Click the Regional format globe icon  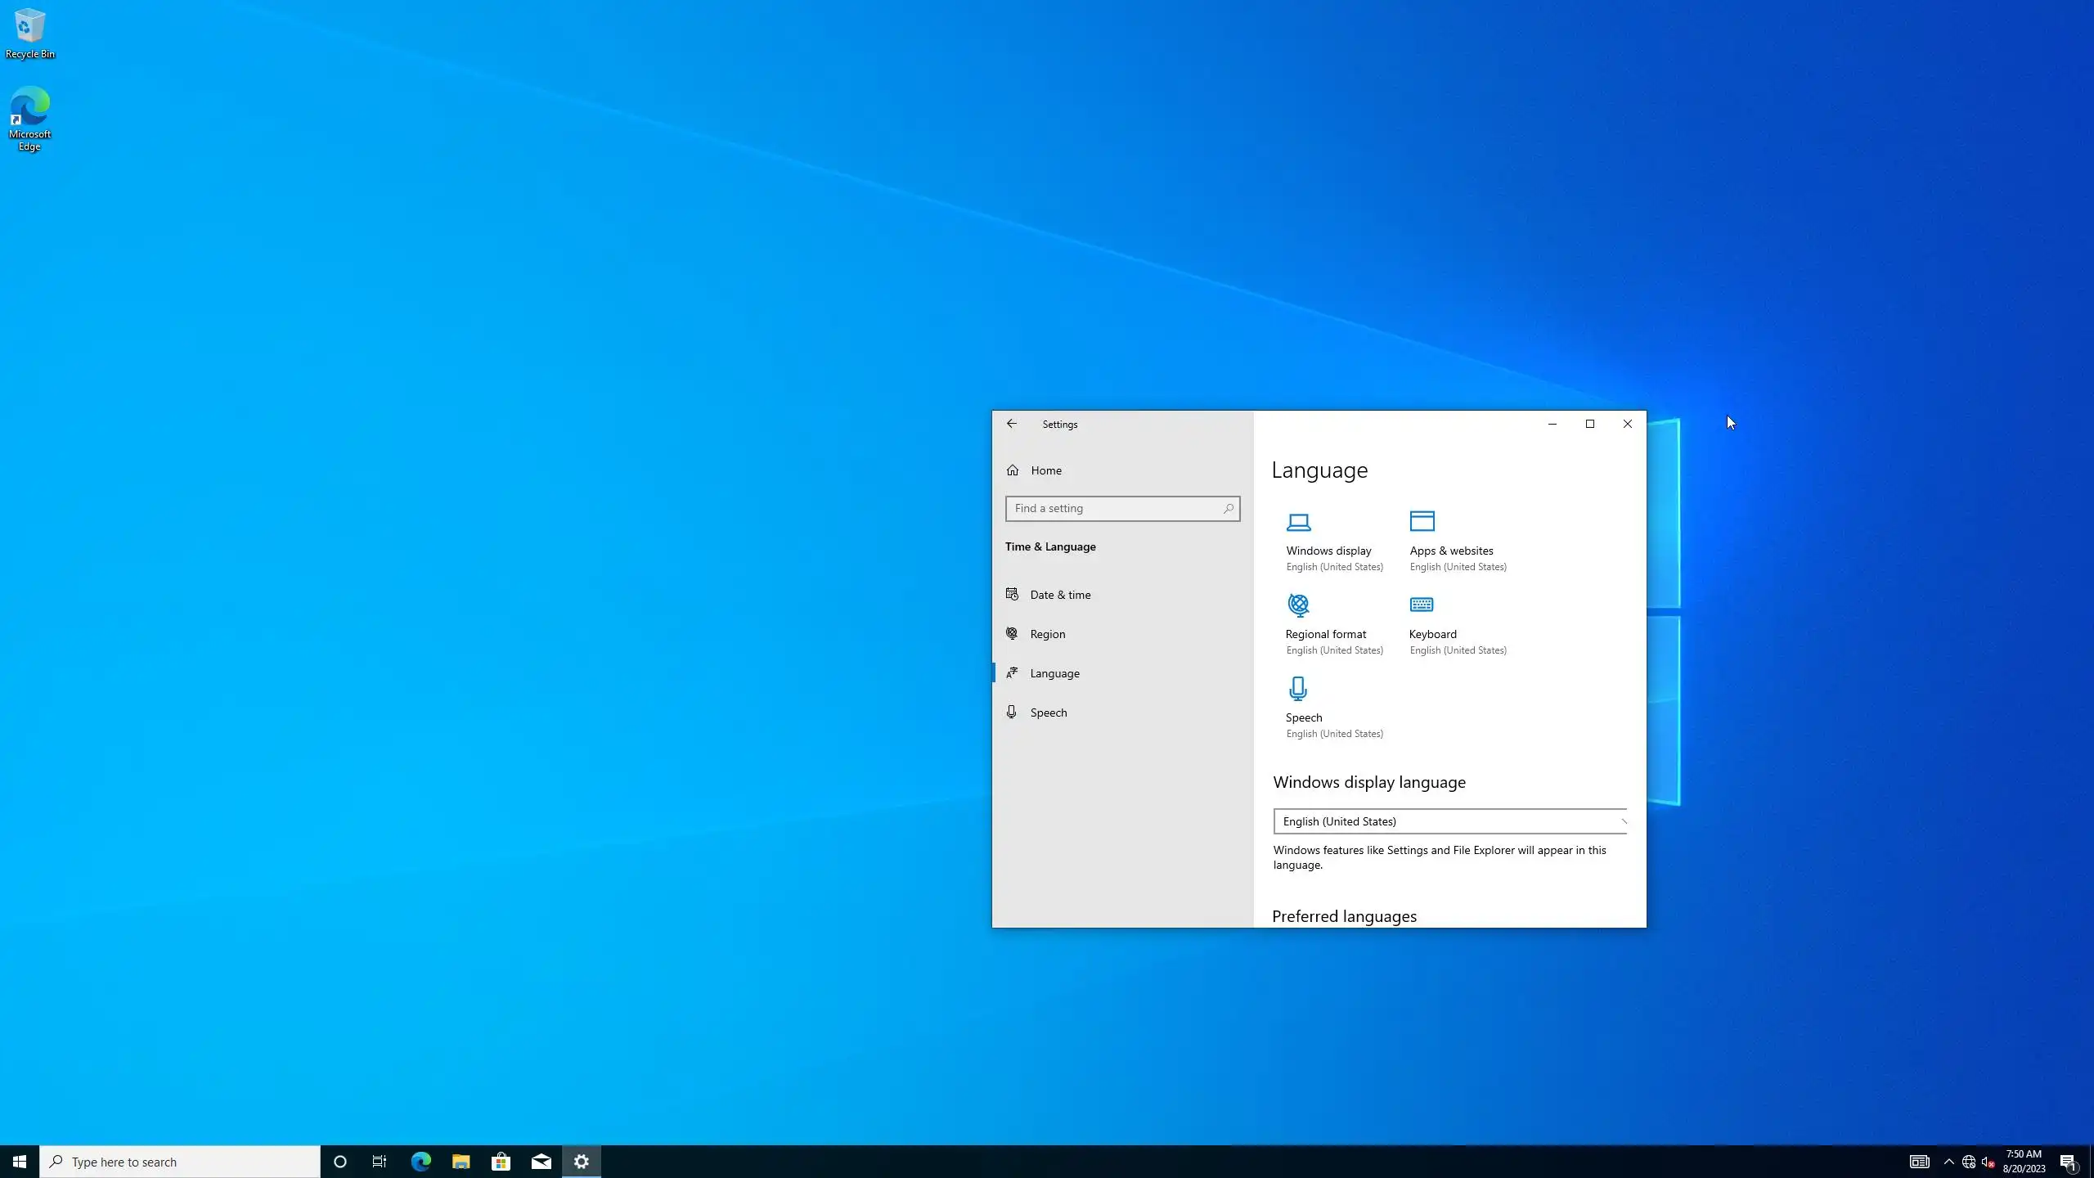[x=1298, y=605]
